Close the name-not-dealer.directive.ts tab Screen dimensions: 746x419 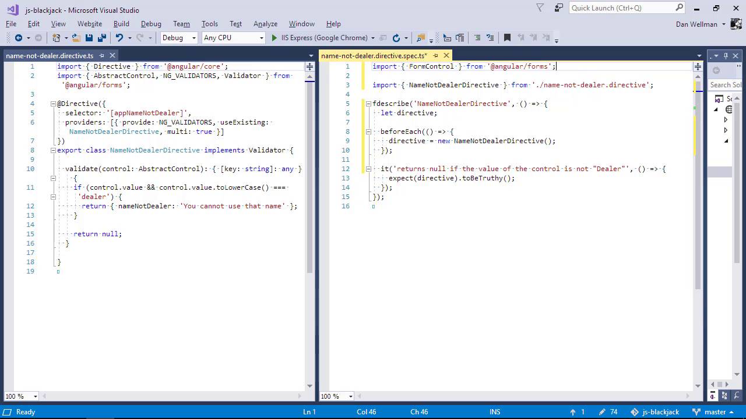pos(112,56)
